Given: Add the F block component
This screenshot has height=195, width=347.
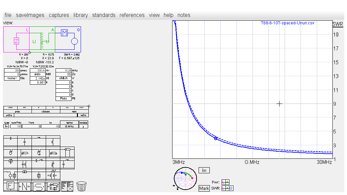Looking at the screenshot, I should (x=11, y=186).
